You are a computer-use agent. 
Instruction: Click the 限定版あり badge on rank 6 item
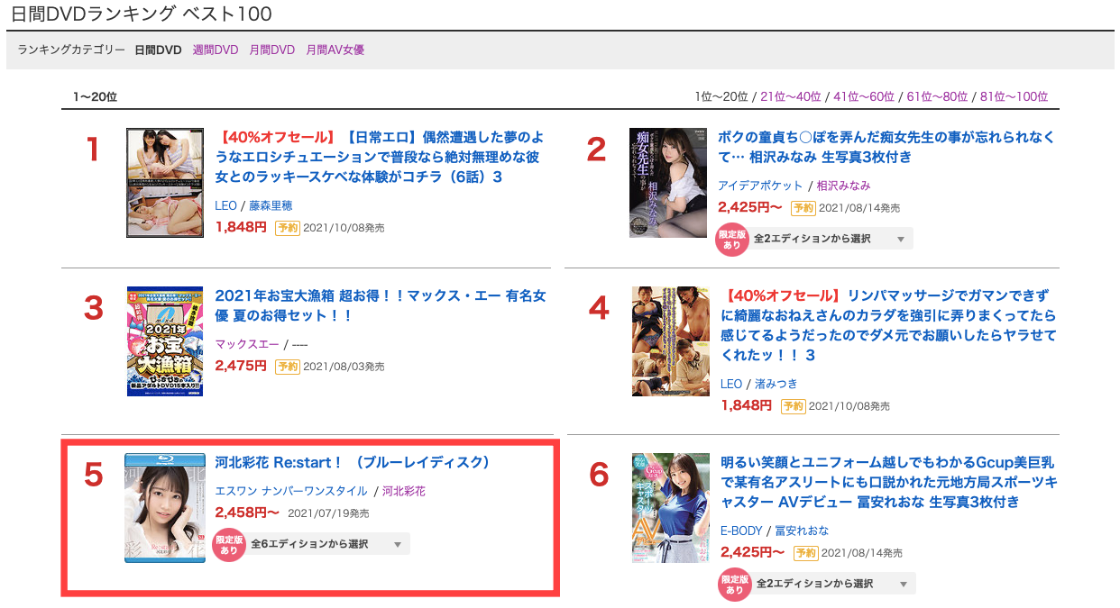pos(735,585)
